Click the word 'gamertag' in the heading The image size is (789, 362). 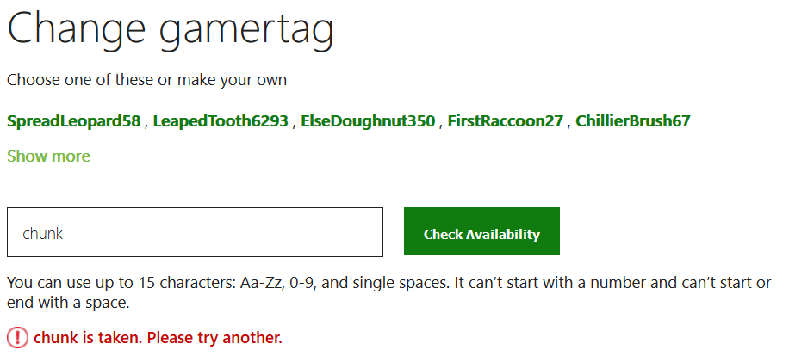(245, 31)
